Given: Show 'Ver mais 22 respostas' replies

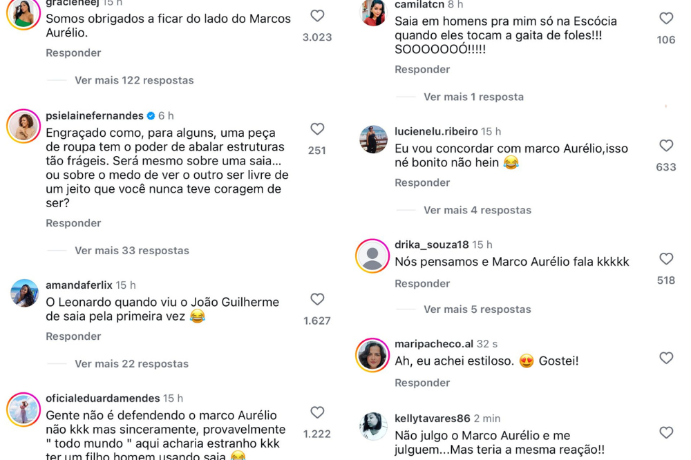Looking at the screenshot, I should click(x=131, y=364).
